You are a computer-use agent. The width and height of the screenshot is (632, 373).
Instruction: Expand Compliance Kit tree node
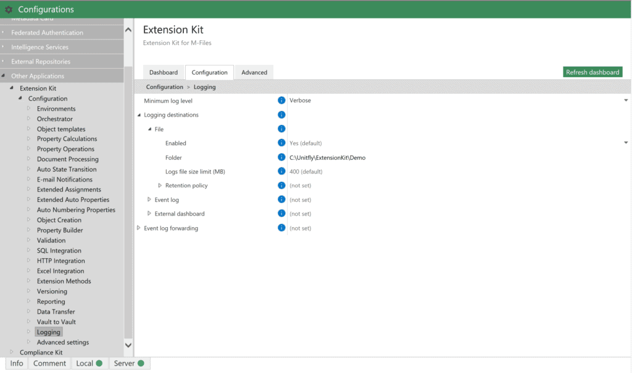(x=12, y=352)
